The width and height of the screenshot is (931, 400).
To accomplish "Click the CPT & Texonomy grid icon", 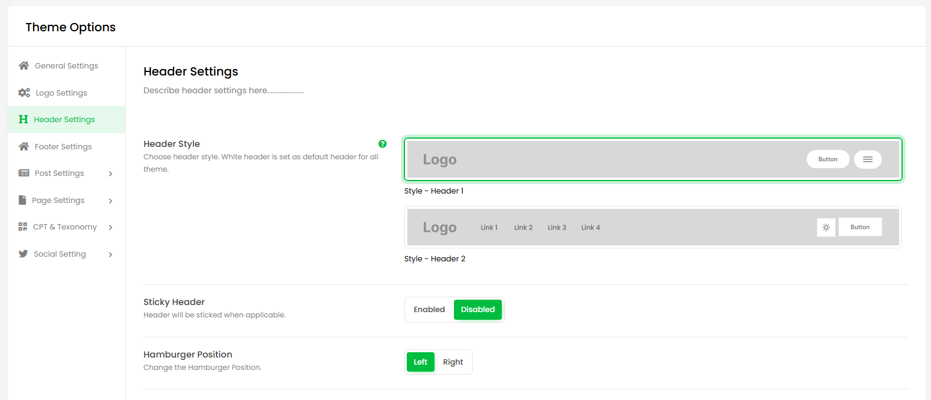I will (x=23, y=227).
